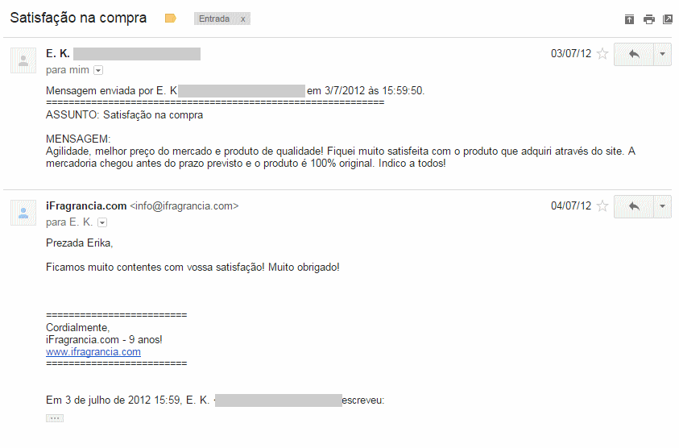Viewport: 679px width, 448px height.
Task: Click the yellow importance marker tag icon
Action: [171, 19]
